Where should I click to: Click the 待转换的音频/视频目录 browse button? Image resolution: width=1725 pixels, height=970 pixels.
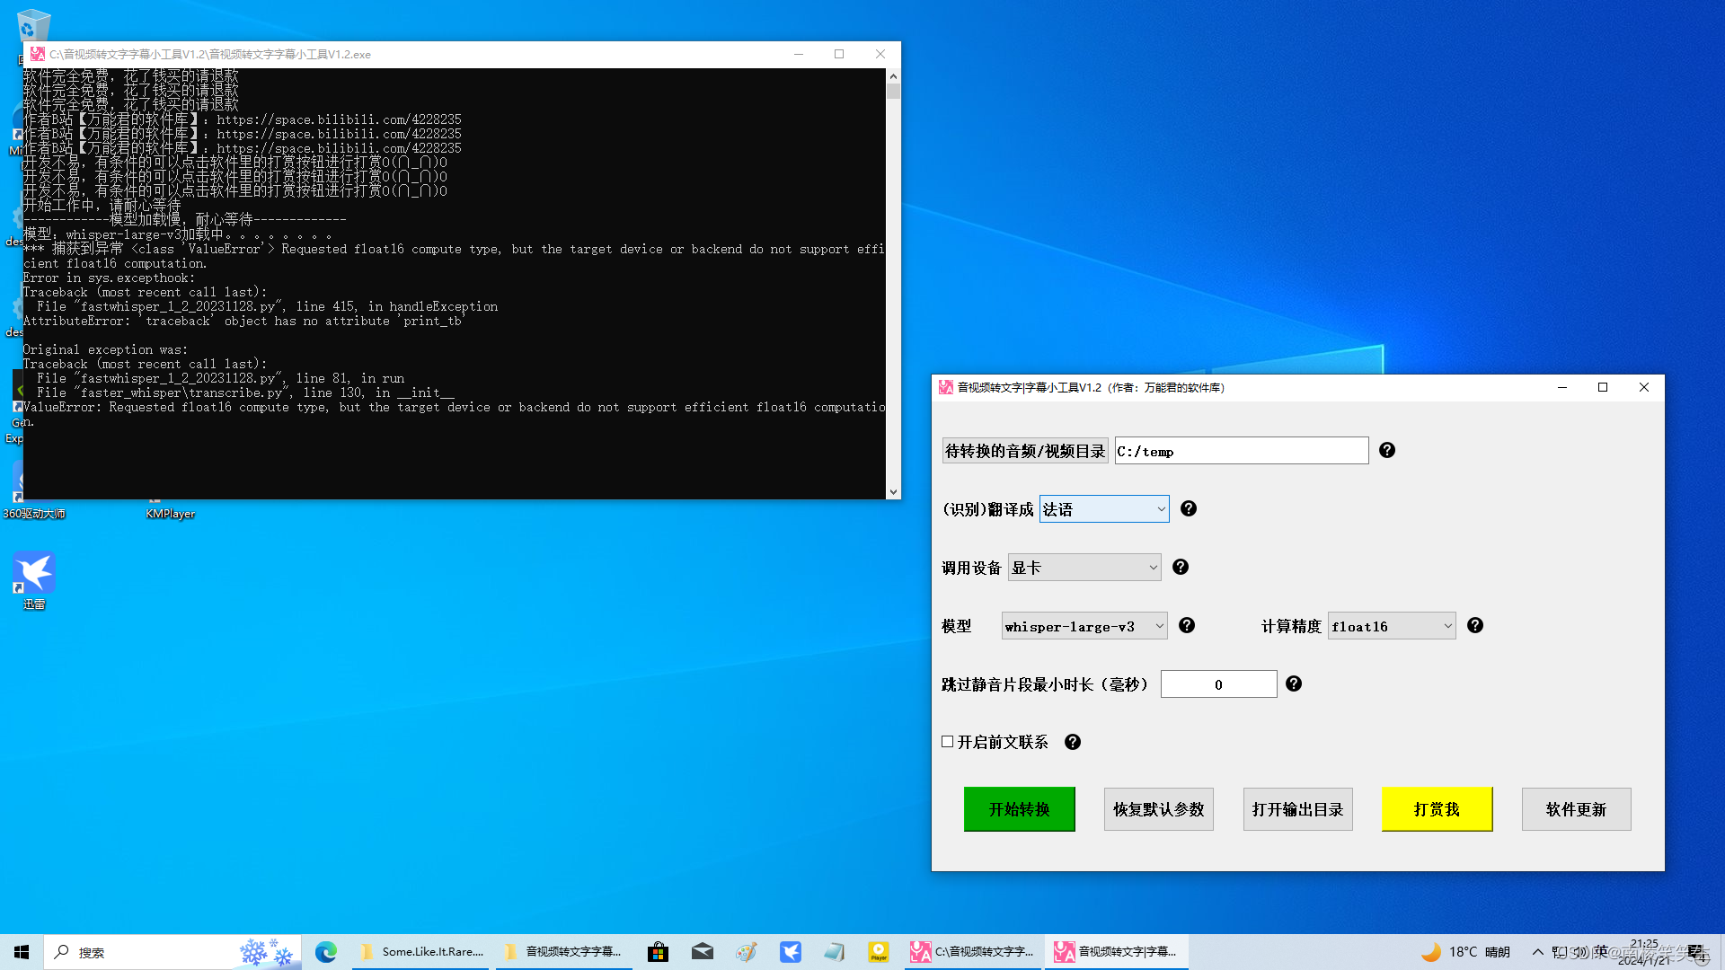pyautogui.click(x=1024, y=451)
